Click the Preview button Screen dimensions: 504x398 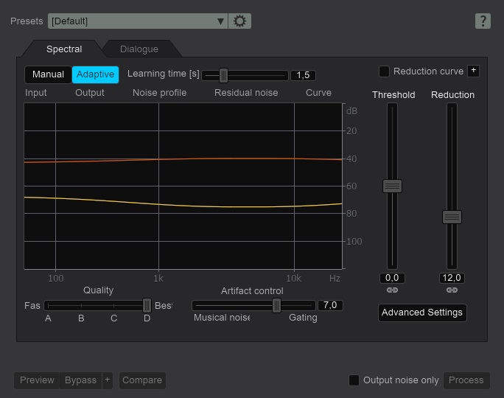[37, 380]
